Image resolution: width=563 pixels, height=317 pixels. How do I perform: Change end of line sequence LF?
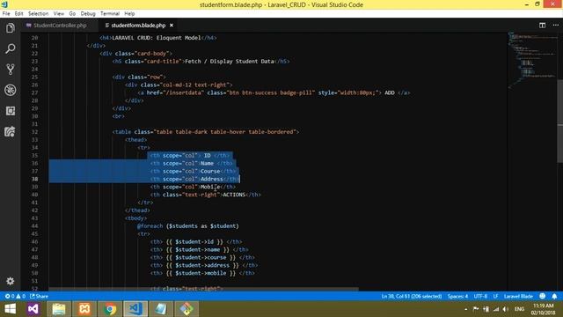pyautogui.click(x=495, y=296)
